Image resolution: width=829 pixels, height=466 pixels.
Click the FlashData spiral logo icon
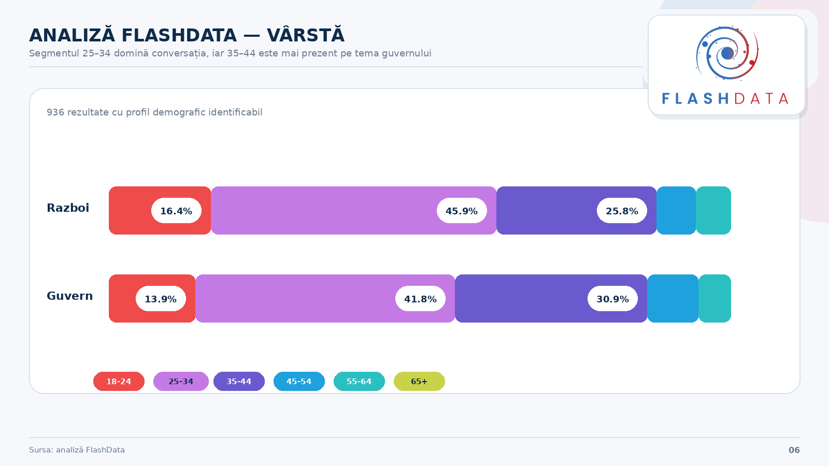pyautogui.click(x=727, y=53)
